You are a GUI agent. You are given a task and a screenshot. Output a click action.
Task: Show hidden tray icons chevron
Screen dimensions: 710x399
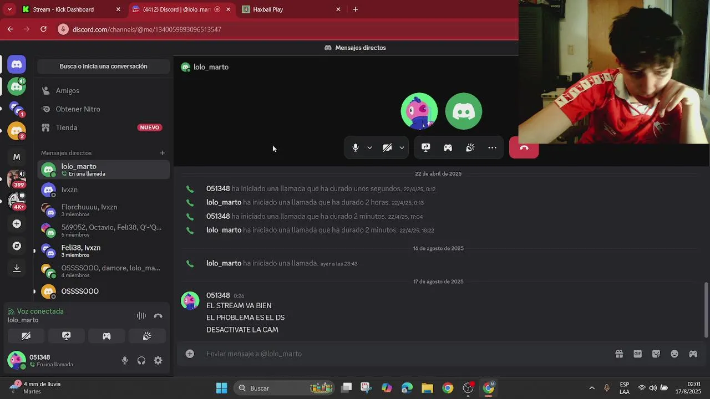(592, 388)
